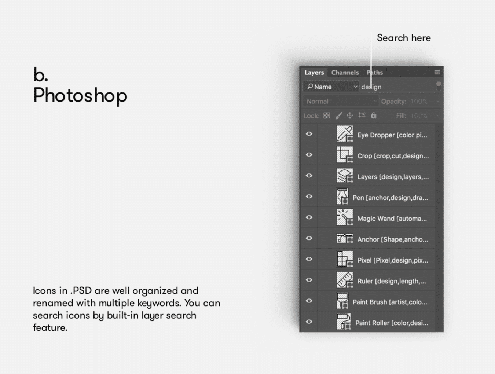Image resolution: width=495 pixels, height=374 pixels.
Task: Switch to the Channels tab
Action: click(345, 73)
